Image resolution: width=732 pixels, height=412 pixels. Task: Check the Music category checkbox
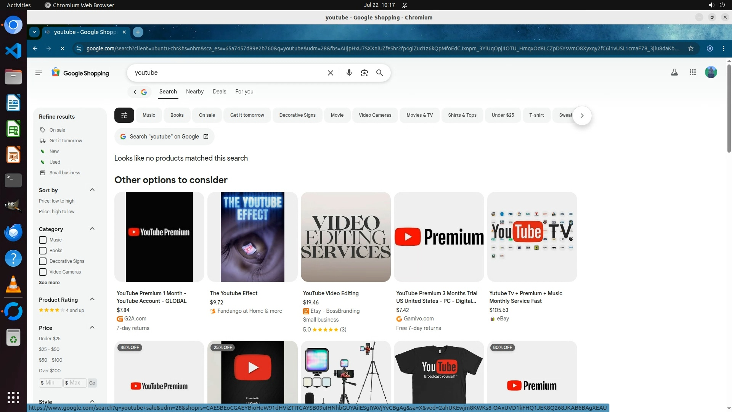click(x=43, y=240)
